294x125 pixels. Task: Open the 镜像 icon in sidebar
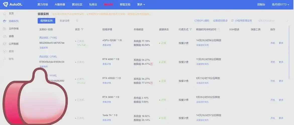click(x=5, y=36)
